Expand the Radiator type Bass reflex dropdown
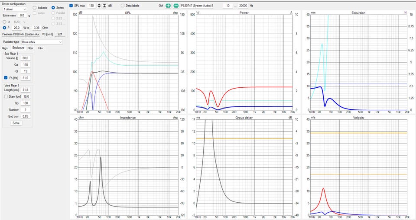The image size is (416, 220). [x=42, y=42]
